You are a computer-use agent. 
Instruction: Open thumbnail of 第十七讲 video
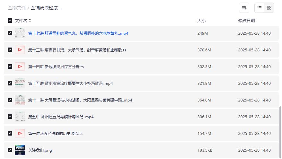click(x=20, y=33)
